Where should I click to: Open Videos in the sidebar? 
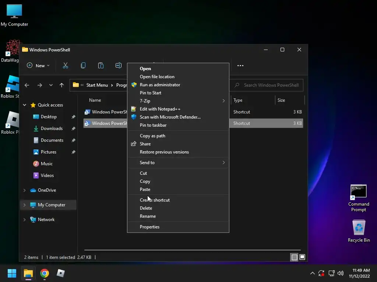(x=47, y=176)
